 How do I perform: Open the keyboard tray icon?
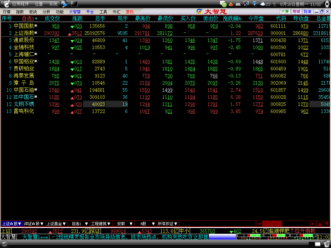[x=238, y=4]
